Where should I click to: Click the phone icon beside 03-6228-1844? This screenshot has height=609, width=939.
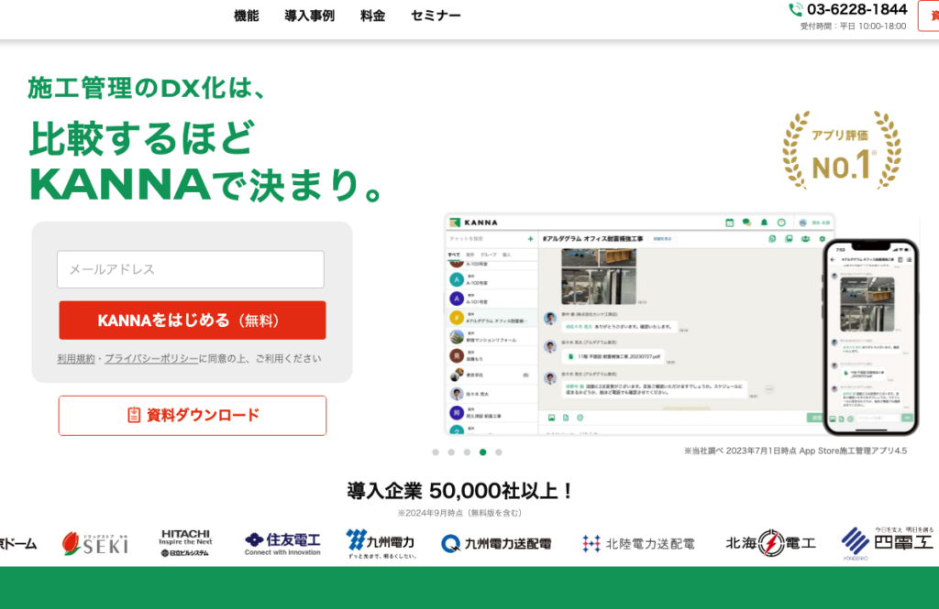[795, 9]
